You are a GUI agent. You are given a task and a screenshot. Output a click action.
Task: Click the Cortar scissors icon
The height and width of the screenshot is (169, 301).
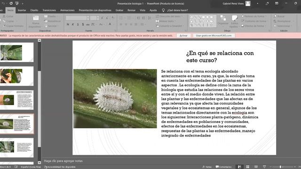pyautogui.click(x=4, y=16)
